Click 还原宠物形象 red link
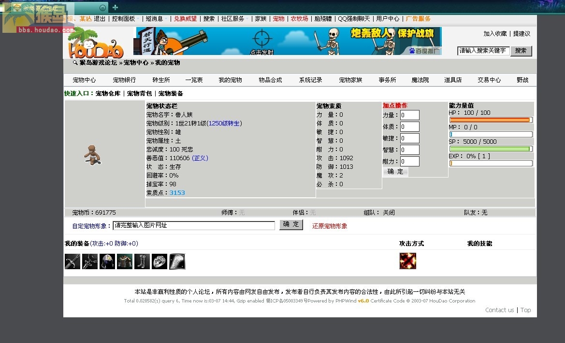This screenshot has width=565, height=343. (x=330, y=226)
